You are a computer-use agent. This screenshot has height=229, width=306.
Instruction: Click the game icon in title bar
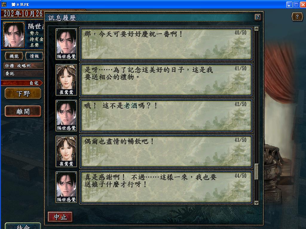pyautogui.click(x=4, y=4)
